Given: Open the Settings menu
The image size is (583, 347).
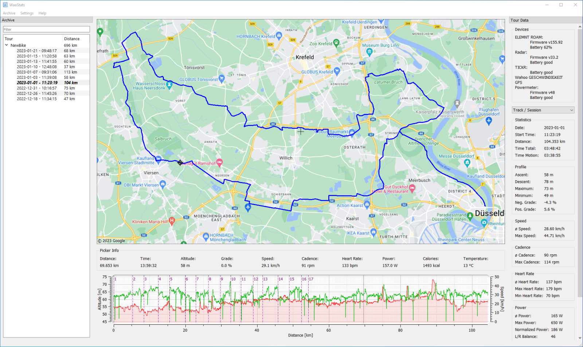Looking at the screenshot, I should click(27, 13).
